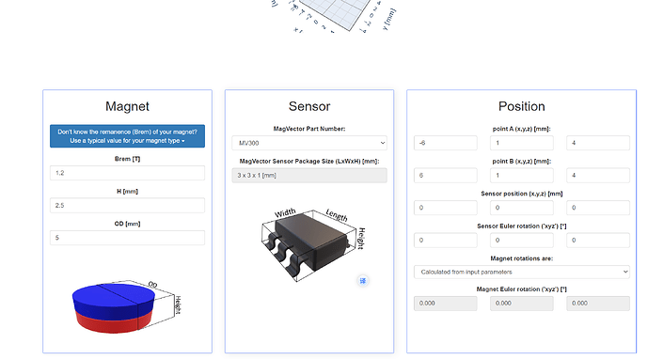This screenshot has width=648, height=359.
Task: Focus the Sensor position y field
Action: click(x=522, y=208)
